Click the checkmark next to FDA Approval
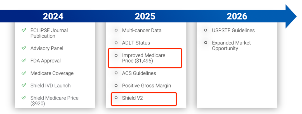302x114 pixels. 24,61
